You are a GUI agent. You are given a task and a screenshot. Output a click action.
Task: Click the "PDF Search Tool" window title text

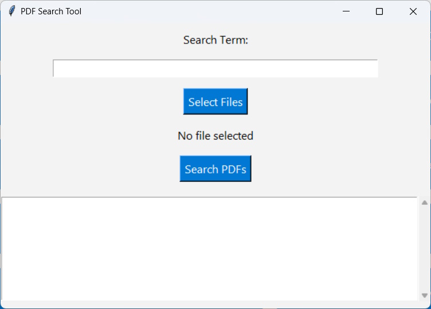click(x=51, y=11)
